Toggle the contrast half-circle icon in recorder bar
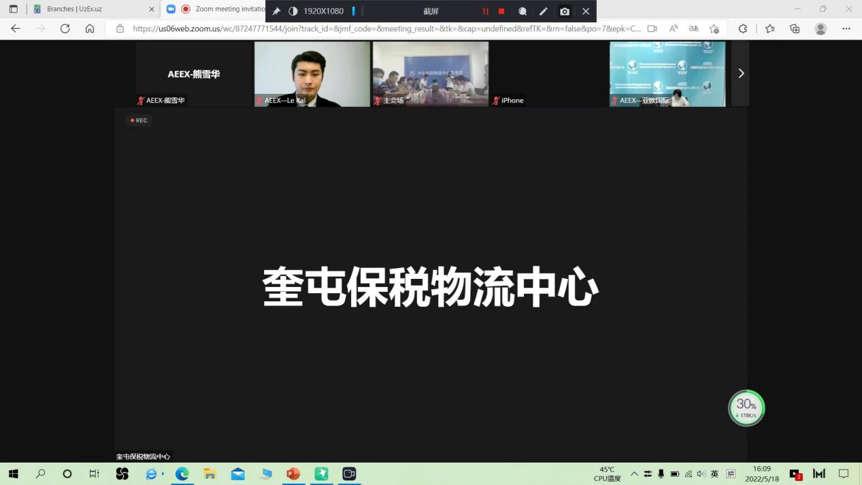 293,12
